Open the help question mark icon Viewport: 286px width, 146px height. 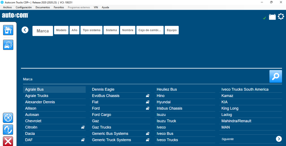pyautogui.click(x=8, y=129)
